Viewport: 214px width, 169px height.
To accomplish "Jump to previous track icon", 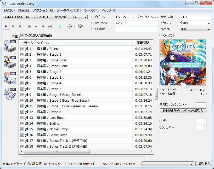I will click(x=30, y=26).
